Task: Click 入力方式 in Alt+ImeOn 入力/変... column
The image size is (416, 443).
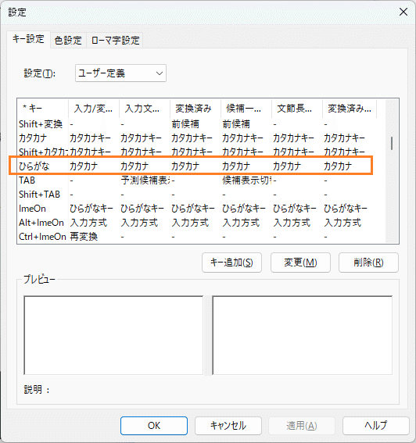Action: [88, 223]
